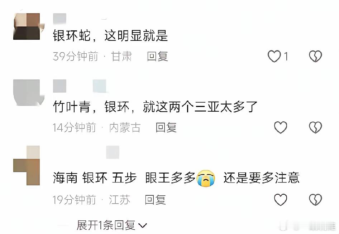Like the 竹叶青 comment from 内蒙古
The width and height of the screenshot is (339, 234).
tap(281, 127)
